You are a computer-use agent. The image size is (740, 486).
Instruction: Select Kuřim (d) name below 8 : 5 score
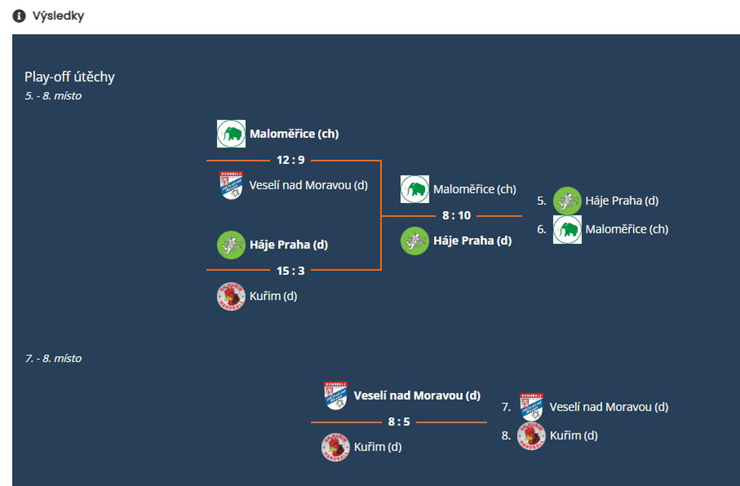coord(378,447)
